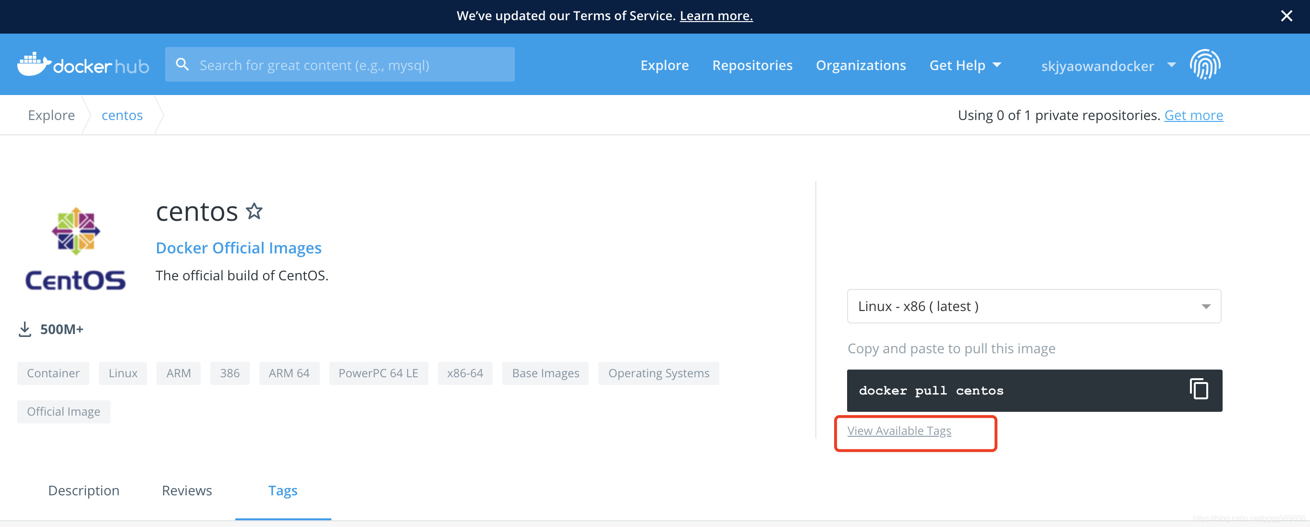Click the fingerprint avatar icon
Image resolution: width=1310 pixels, height=527 pixels.
[x=1205, y=64]
